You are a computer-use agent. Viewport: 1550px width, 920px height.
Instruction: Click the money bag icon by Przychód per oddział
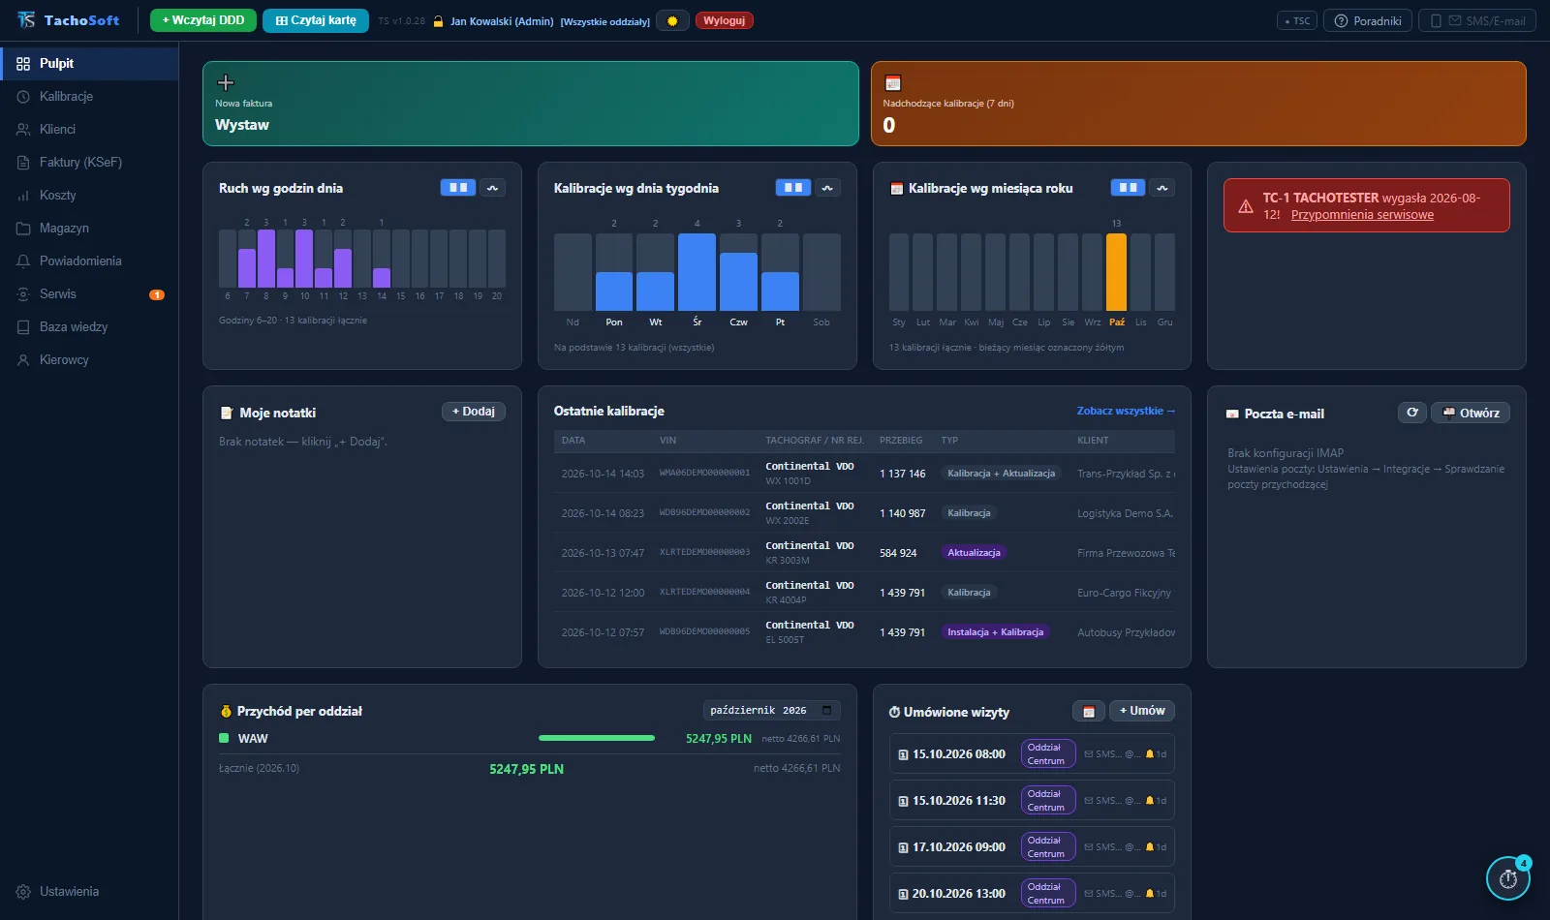227,711
